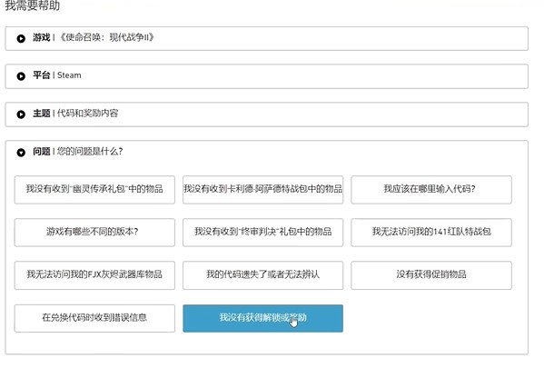This screenshot has height=368, width=544.
Task: Choose 我的代码遗失了或者无法辨认 option
Action: 262,275
